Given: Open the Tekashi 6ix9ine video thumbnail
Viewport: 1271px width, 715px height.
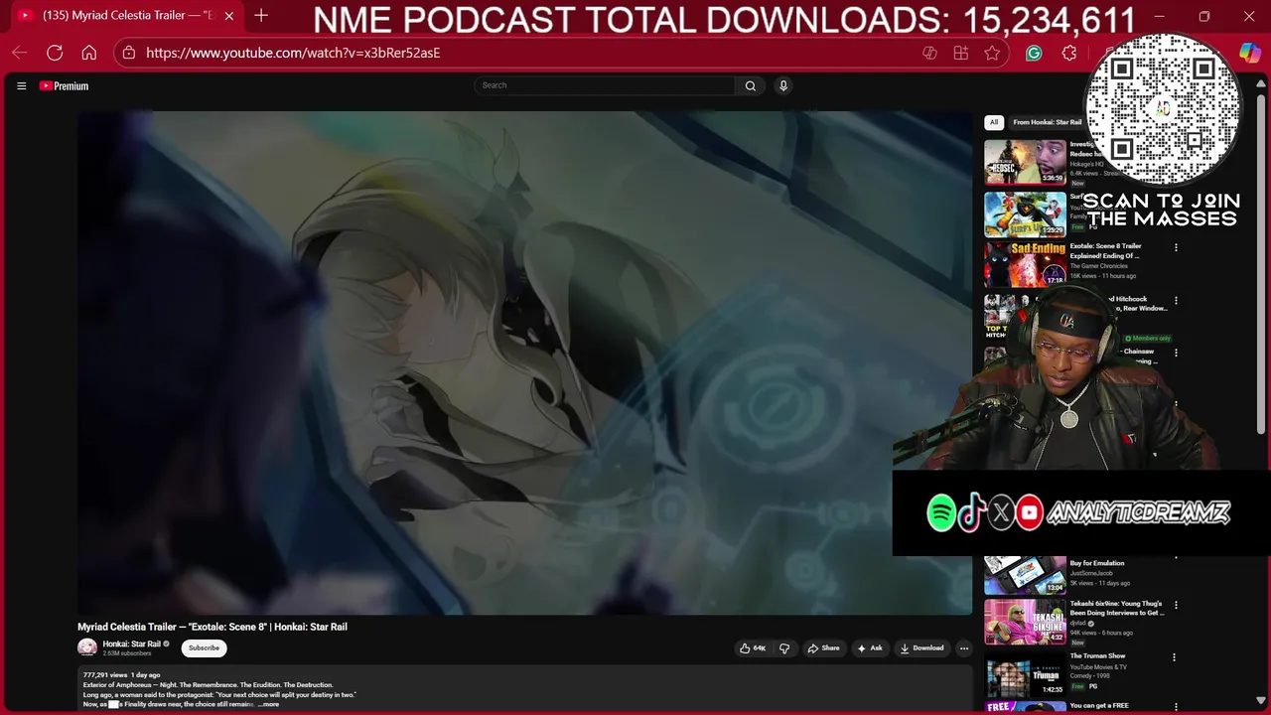Looking at the screenshot, I should (1025, 622).
